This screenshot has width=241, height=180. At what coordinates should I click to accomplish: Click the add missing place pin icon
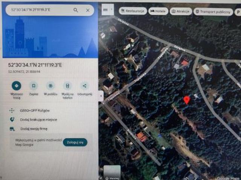[x=12, y=119]
